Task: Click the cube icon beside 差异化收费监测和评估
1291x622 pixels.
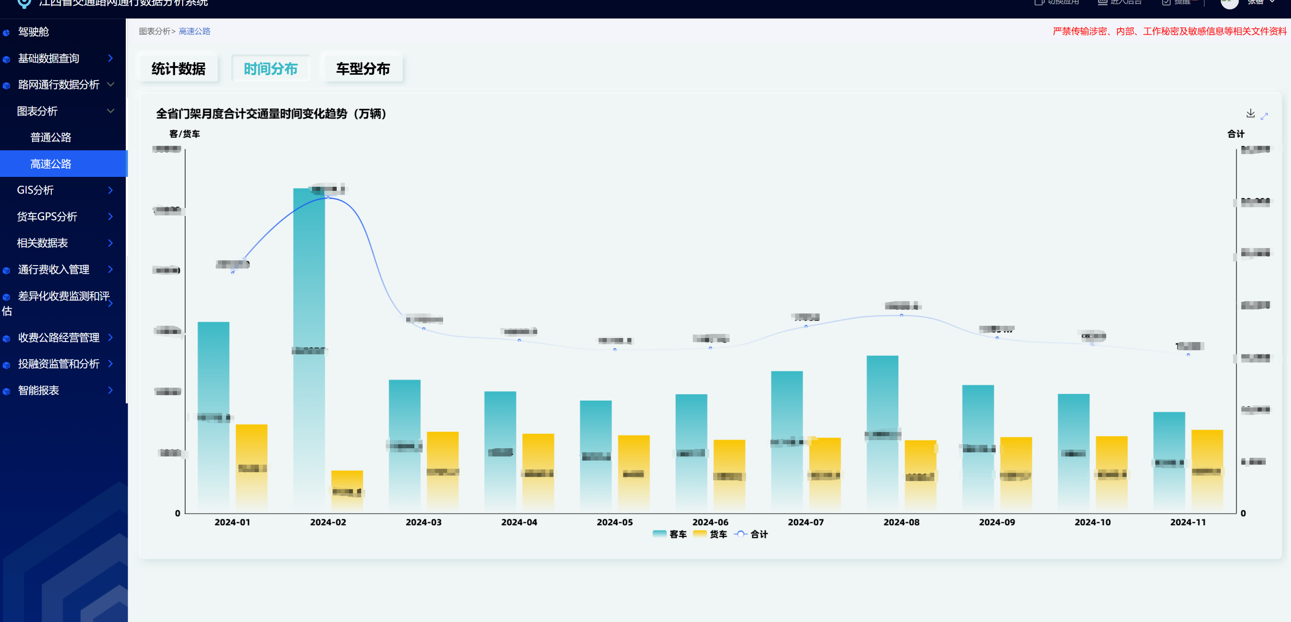Action: click(6, 297)
